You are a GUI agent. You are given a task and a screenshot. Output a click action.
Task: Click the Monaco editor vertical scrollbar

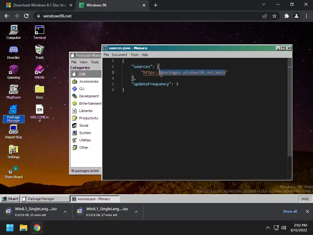tap(290, 107)
